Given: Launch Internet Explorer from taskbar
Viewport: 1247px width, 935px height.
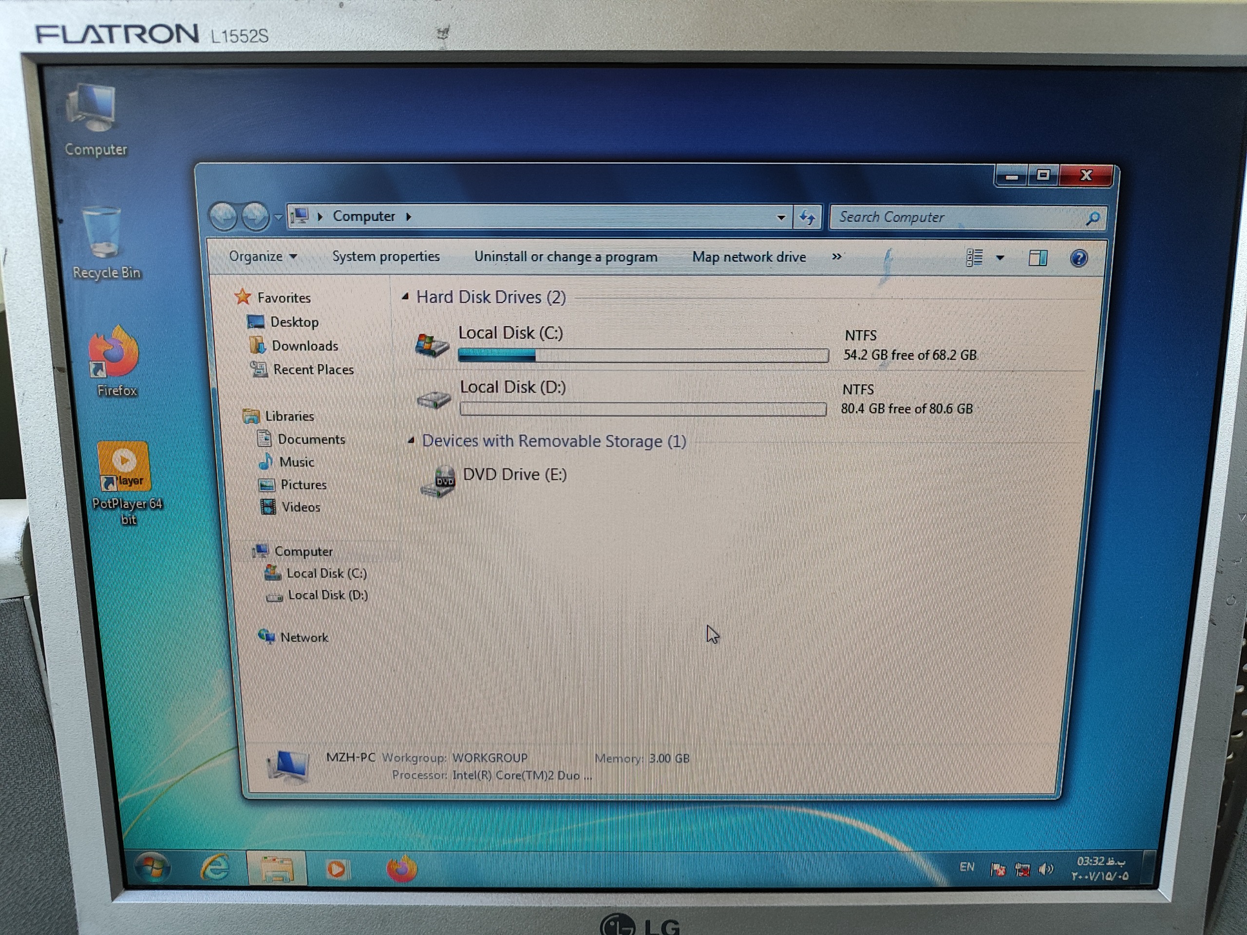Looking at the screenshot, I should coord(215,867).
